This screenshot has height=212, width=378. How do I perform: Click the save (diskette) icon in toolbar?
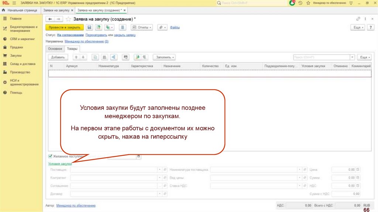[x=89, y=27]
